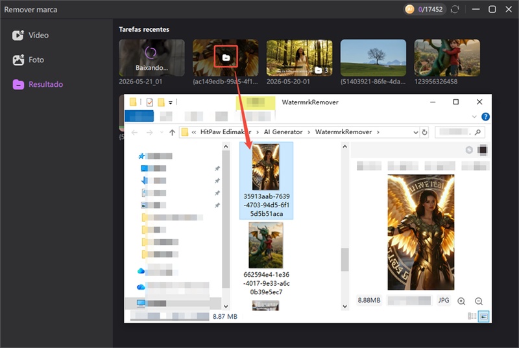Click the dark square icon in preview pane
519x348 pixels.
click(x=483, y=150)
